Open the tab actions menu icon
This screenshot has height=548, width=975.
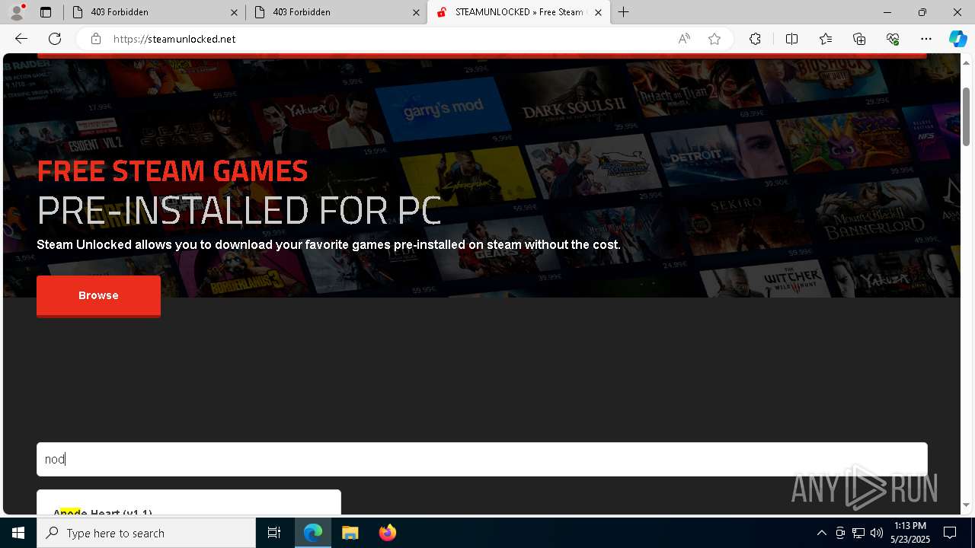tap(46, 12)
